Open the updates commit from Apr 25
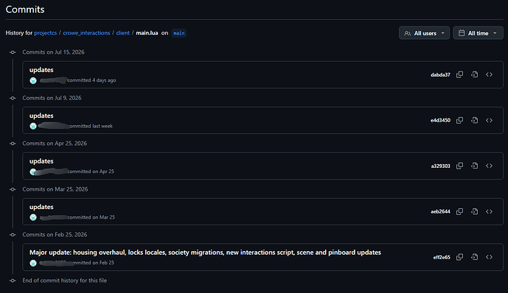Screen dimensions: 508x293 [x=41, y=161]
